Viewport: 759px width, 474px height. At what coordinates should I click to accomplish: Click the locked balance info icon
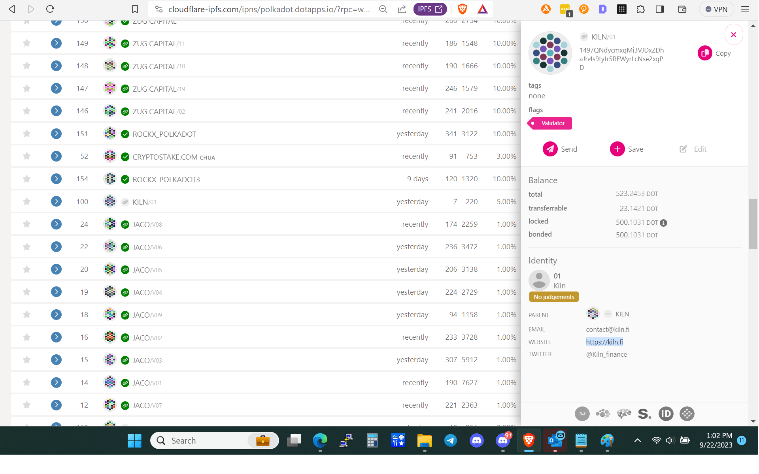pyautogui.click(x=664, y=223)
